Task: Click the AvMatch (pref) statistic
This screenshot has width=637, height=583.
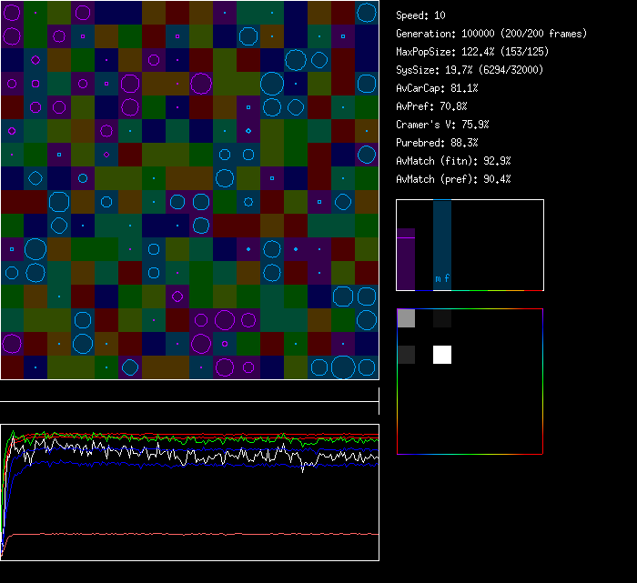Action: pyautogui.click(x=453, y=179)
